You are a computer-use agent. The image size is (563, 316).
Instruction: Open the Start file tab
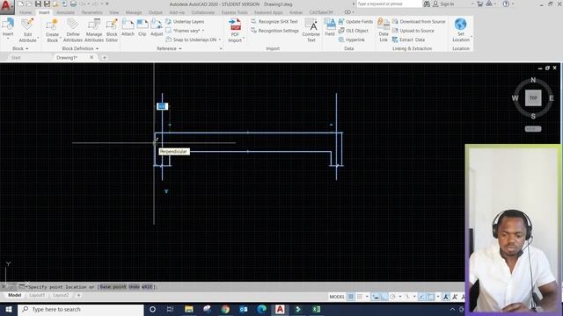click(x=16, y=58)
